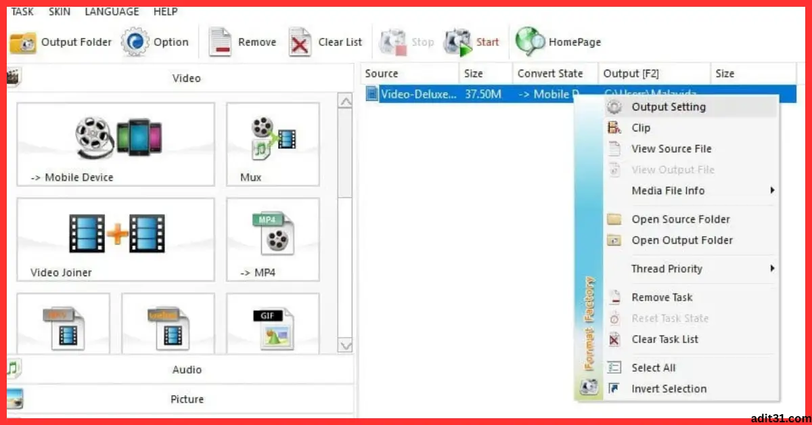Screen dimensions: 812x425
Task: Expand the Picture category
Action: 181,399
